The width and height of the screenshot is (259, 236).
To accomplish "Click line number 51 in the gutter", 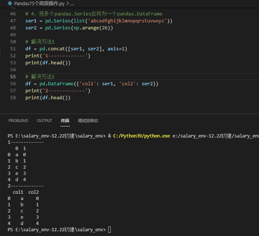I will (x=13, y=49).
